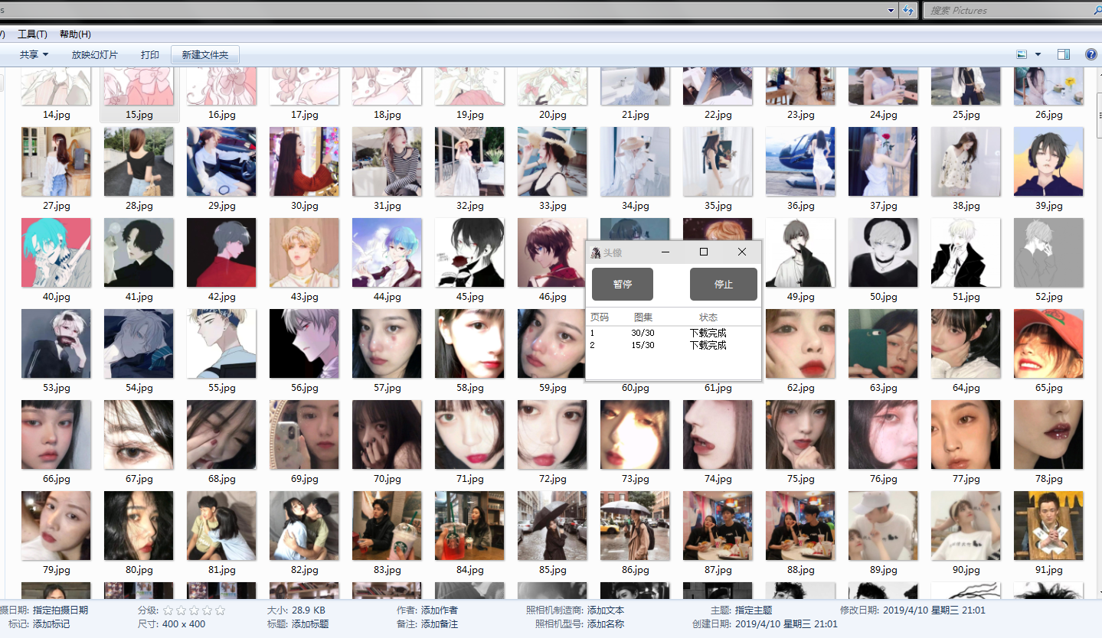Select thumbnail 83.jpg

pyautogui.click(x=387, y=526)
